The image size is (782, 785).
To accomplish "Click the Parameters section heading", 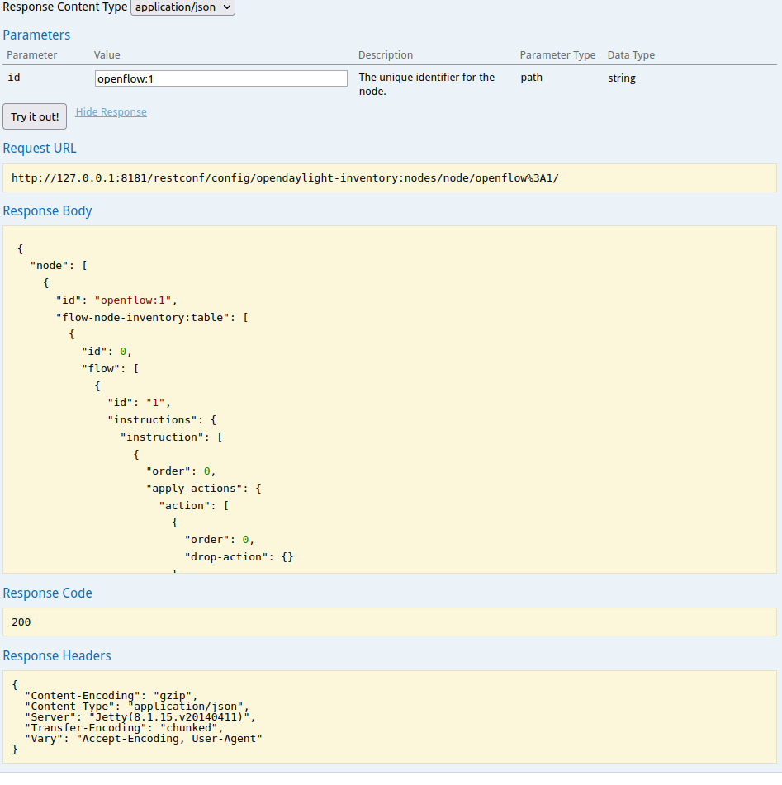I will [x=36, y=35].
